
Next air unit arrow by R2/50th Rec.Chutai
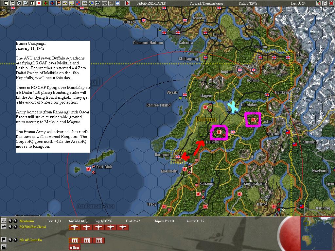(x=15, y=227)
